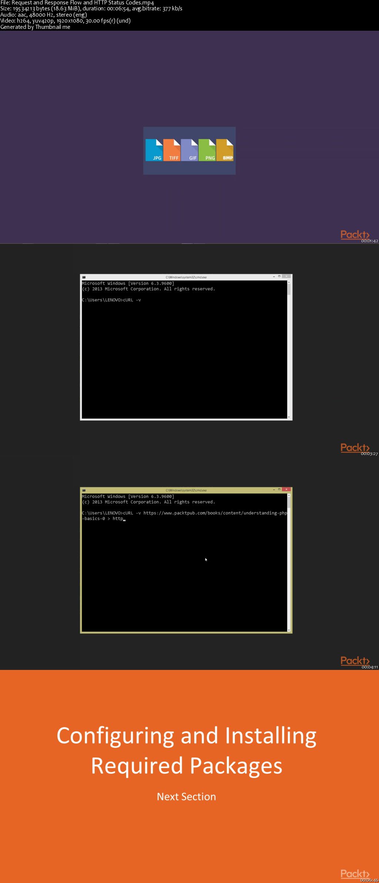Maximize the yellow-bordered cmd window
The image size is (379, 883).
[279, 489]
